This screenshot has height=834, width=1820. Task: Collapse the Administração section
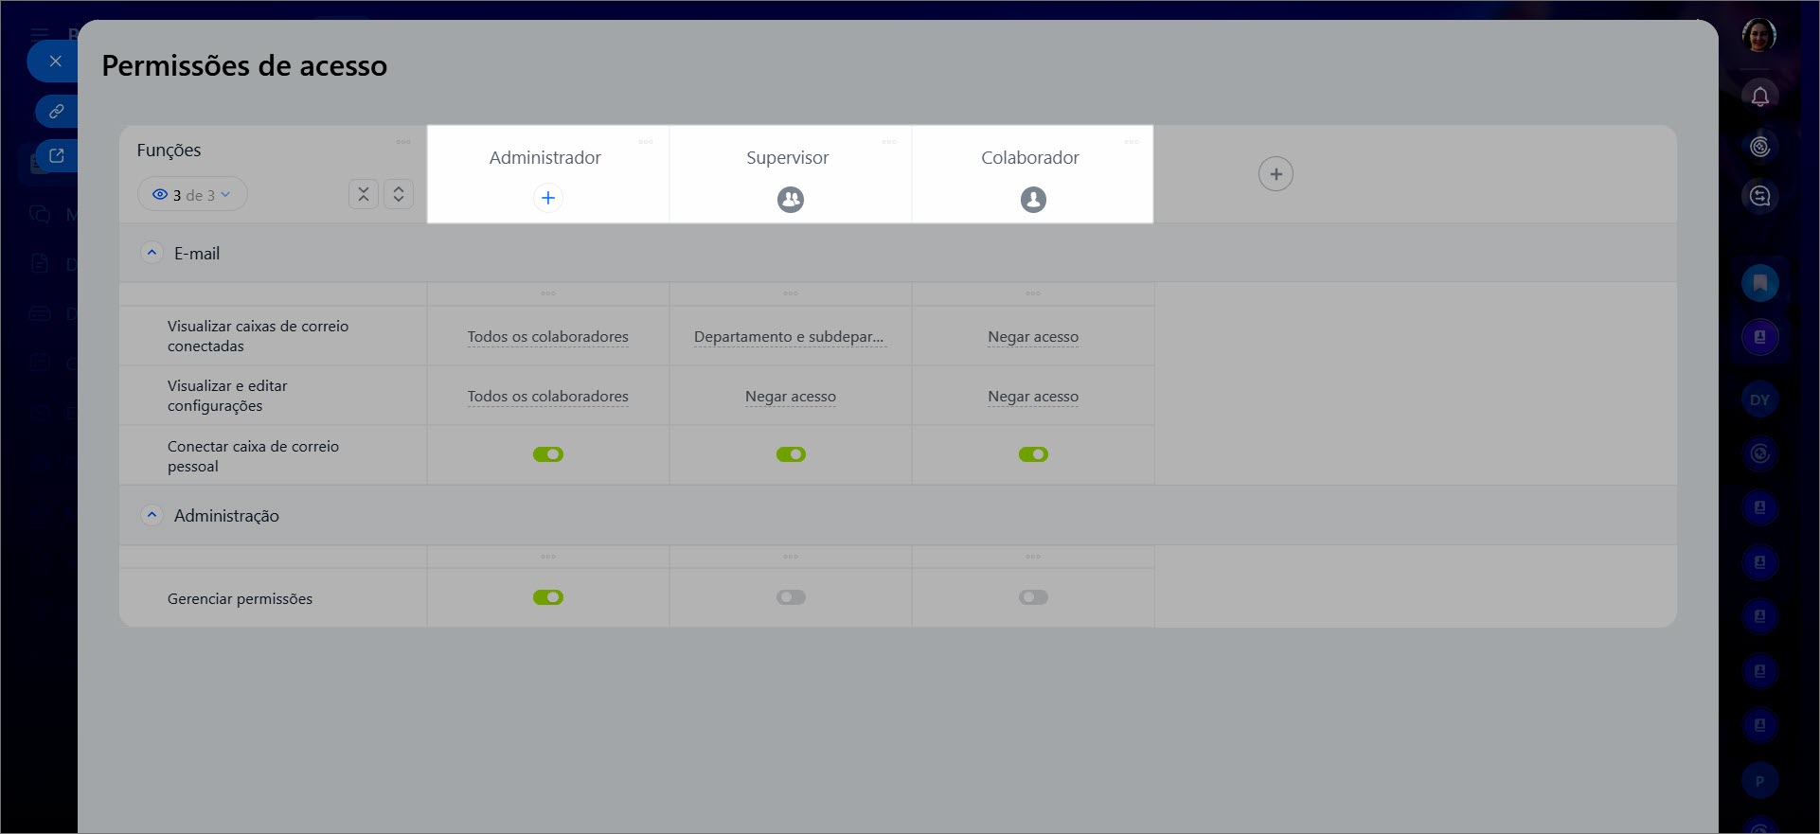coord(152,515)
